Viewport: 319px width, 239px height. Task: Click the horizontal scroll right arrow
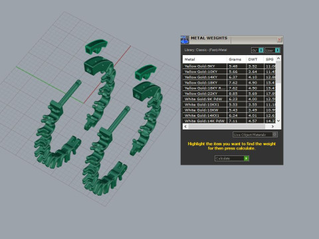272,127
